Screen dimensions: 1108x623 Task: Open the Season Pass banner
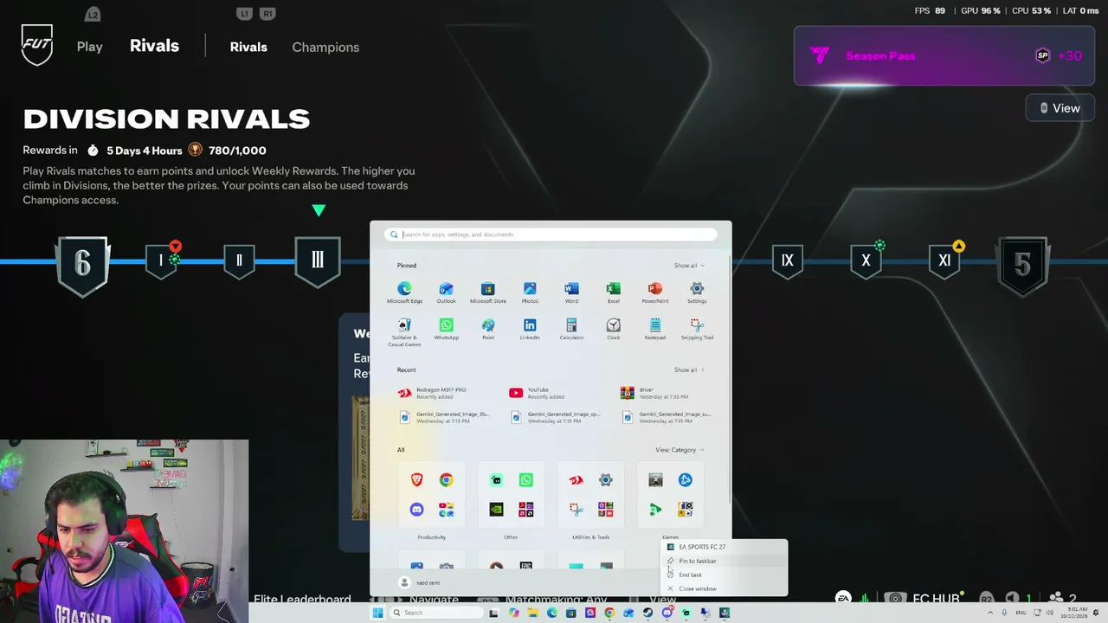tap(944, 55)
